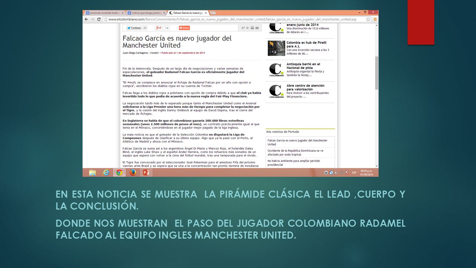
Task: Go back with the browser back arrow
Action: tap(86, 19)
